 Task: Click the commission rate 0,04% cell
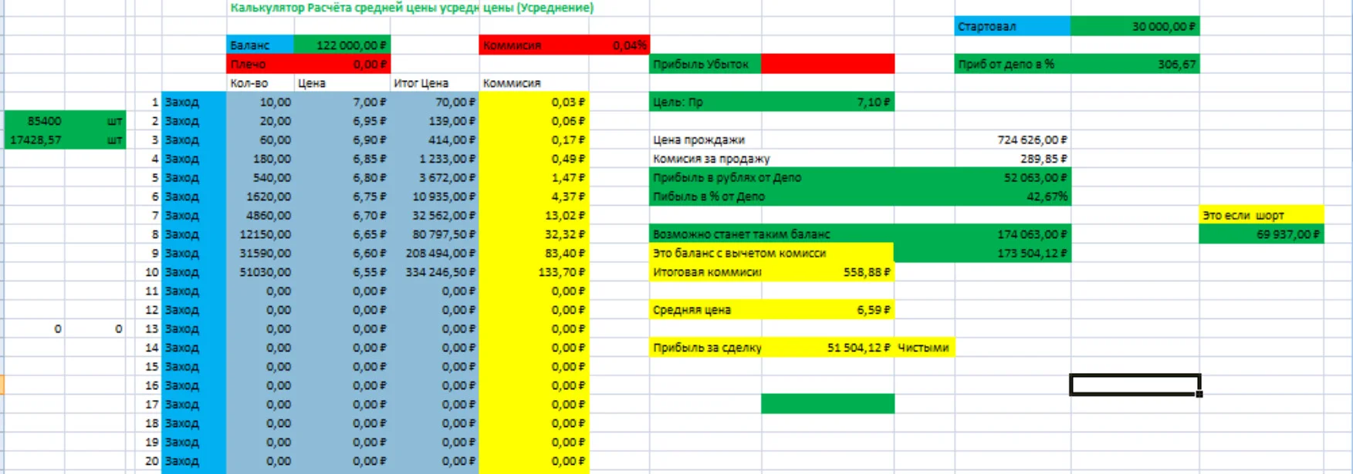coord(618,45)
